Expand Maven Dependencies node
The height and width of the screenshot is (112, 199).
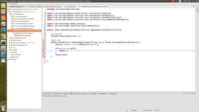(10, 45)
